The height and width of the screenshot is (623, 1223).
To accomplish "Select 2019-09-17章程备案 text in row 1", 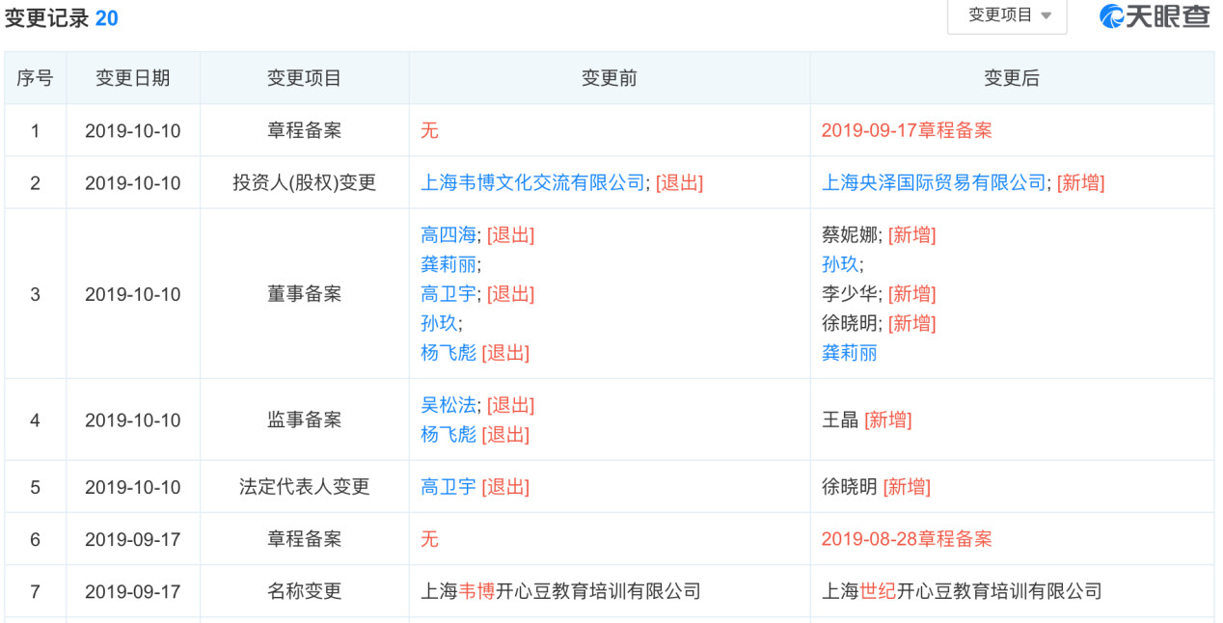I will [907, 130].
